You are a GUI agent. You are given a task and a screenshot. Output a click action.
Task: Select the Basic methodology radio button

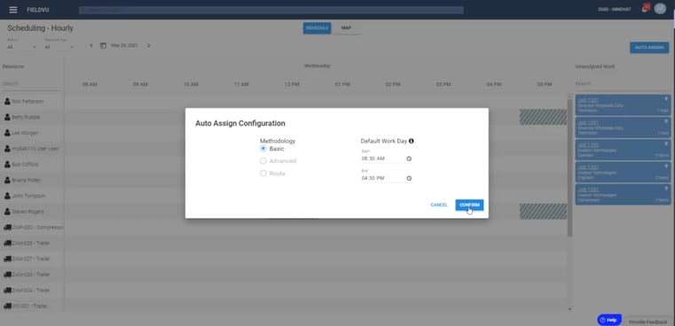point(263,149)
